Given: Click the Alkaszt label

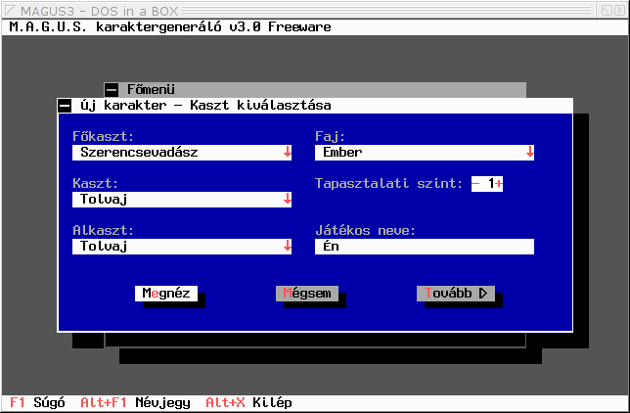Looking at the screenshot, I should pyautogui.click(x=104, y=231).
